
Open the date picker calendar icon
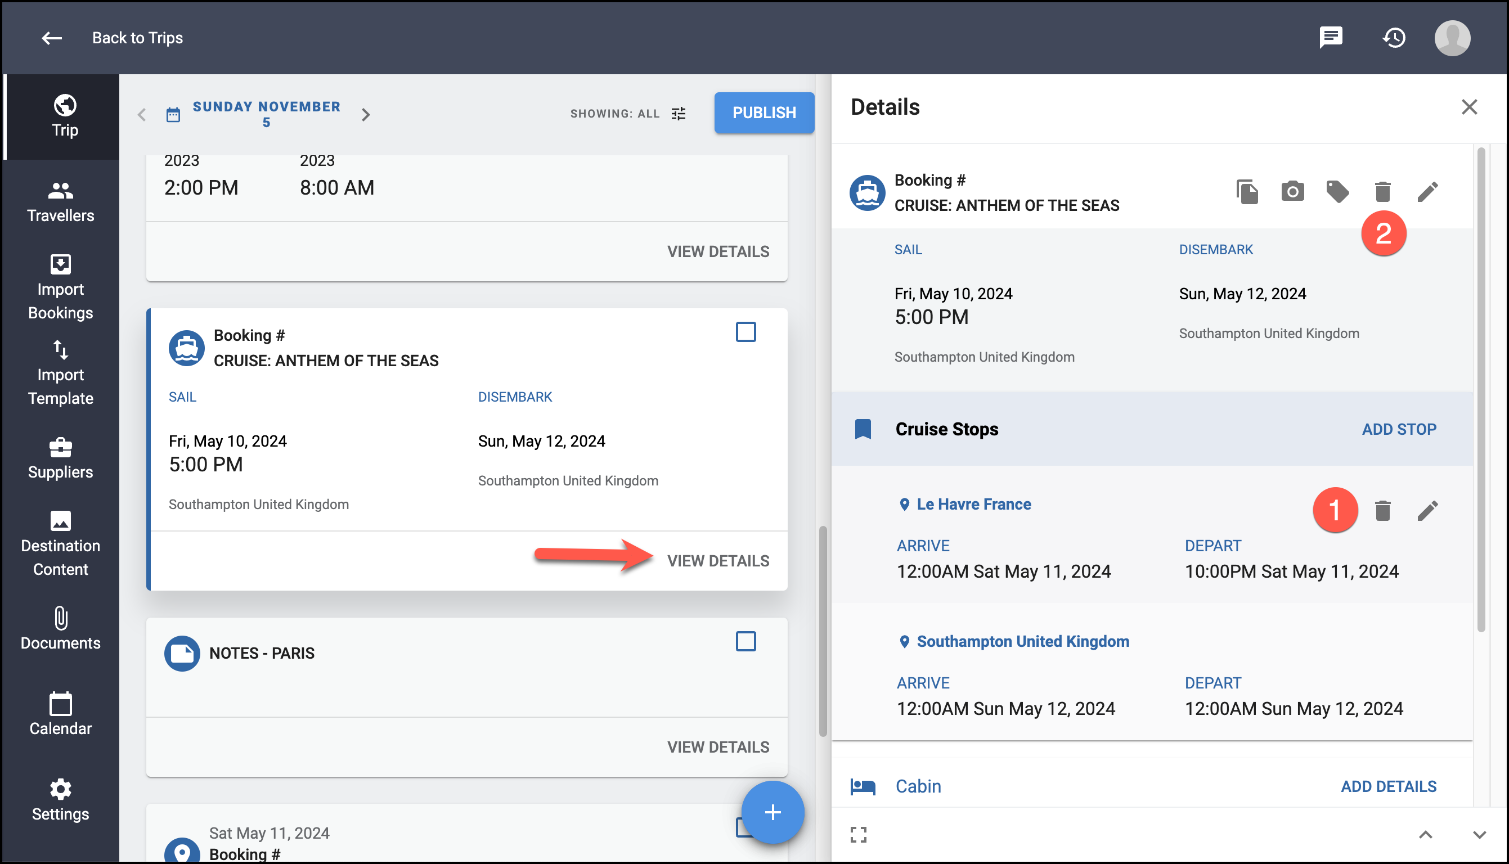point(173,115)
